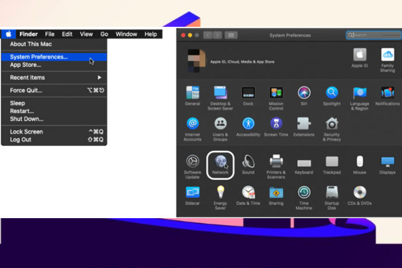
Task: Expand the Recent Items submenu
Action: click(x=54, y=77)
